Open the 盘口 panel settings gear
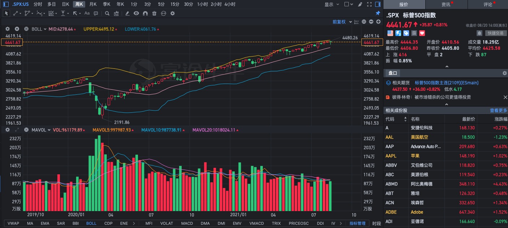508x228 pixels. (x=504, y=73)
